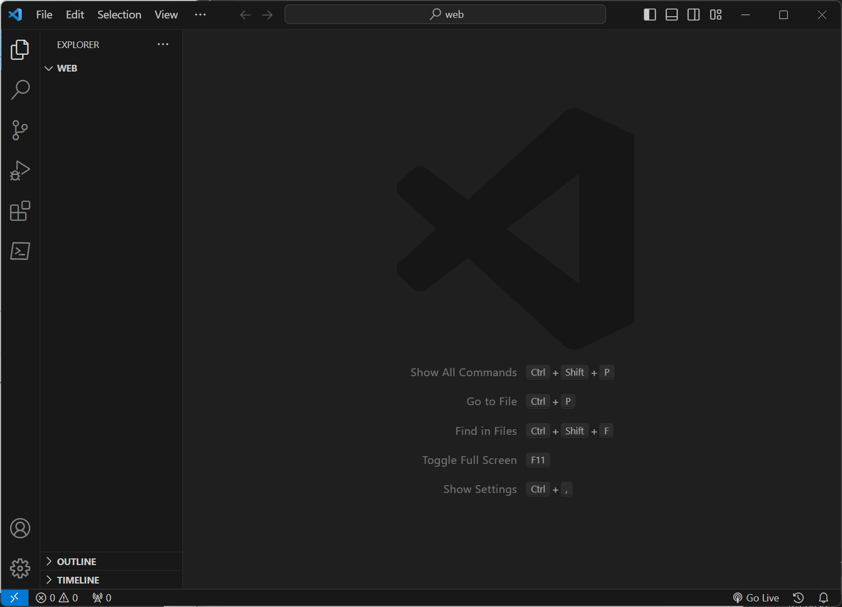Open notifications bell
The image size is (842, 607).
(x=824, y=597)
